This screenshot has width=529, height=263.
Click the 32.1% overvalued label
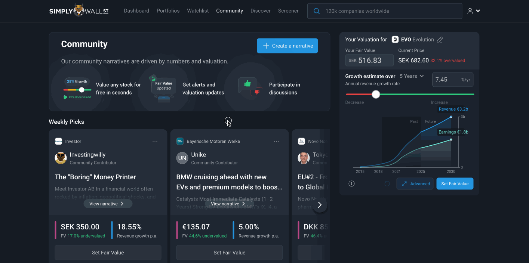(x=448, y=61)
